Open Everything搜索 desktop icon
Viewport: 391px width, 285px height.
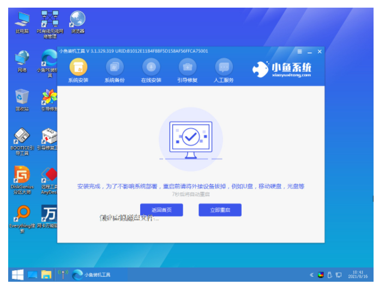(x=22, y=220)
